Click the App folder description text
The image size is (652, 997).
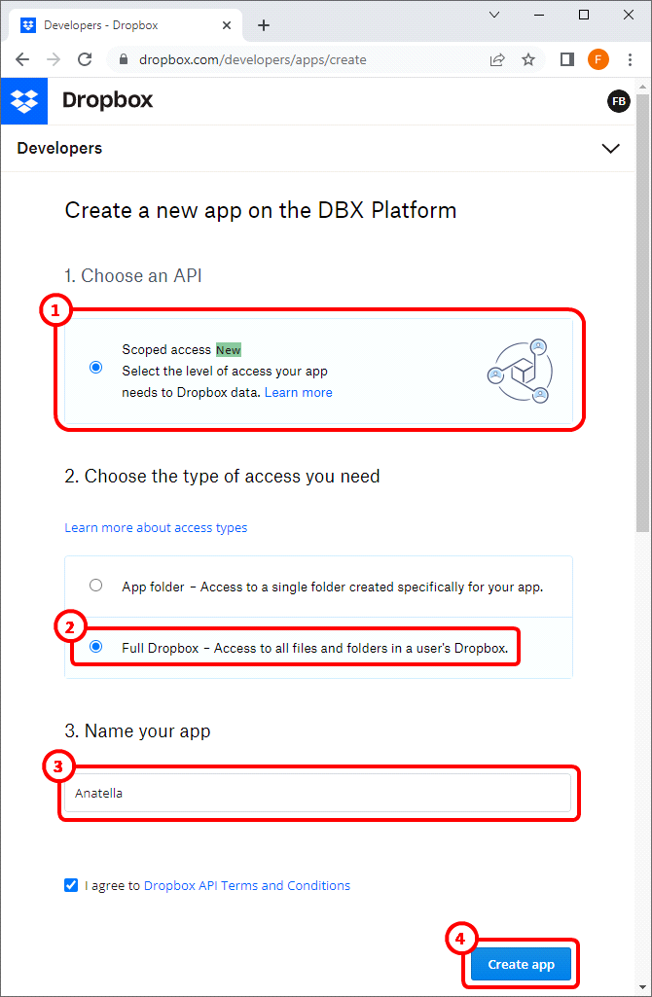tap(333, 587)
